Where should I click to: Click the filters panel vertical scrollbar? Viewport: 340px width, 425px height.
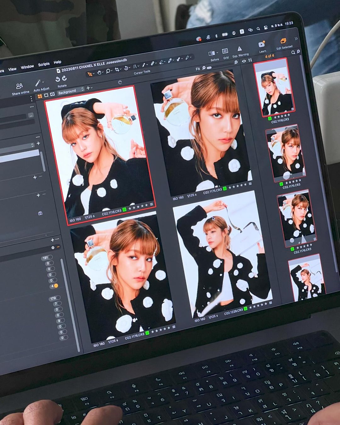coord(70,305)
